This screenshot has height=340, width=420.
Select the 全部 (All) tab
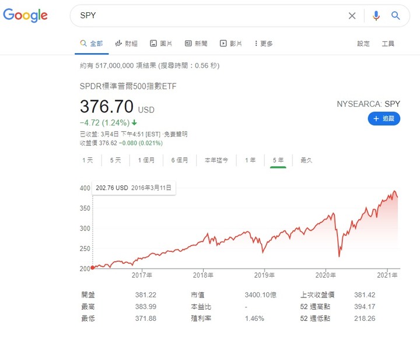92,43
